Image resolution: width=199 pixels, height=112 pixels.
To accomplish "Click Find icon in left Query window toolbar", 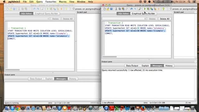I will 43,9.
